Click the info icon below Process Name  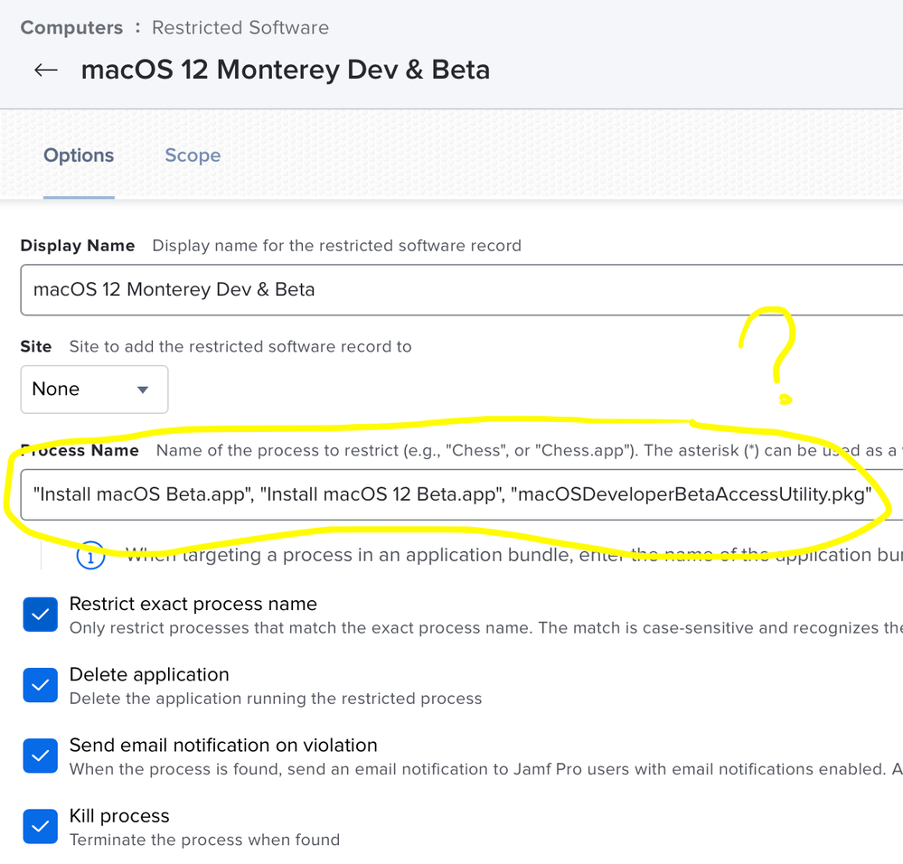pyautogui.click(x=90, y=556)
